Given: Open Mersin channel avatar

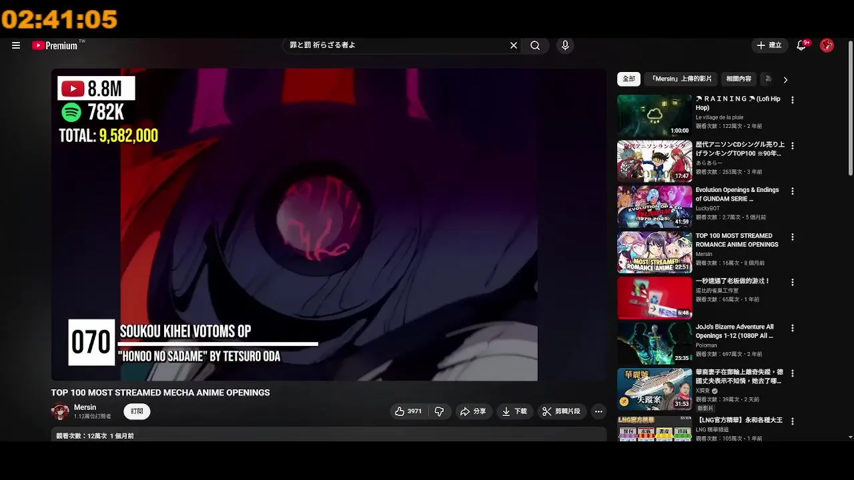Looking at the screenshot, I should pyautogui.click(x=60, y=411).
